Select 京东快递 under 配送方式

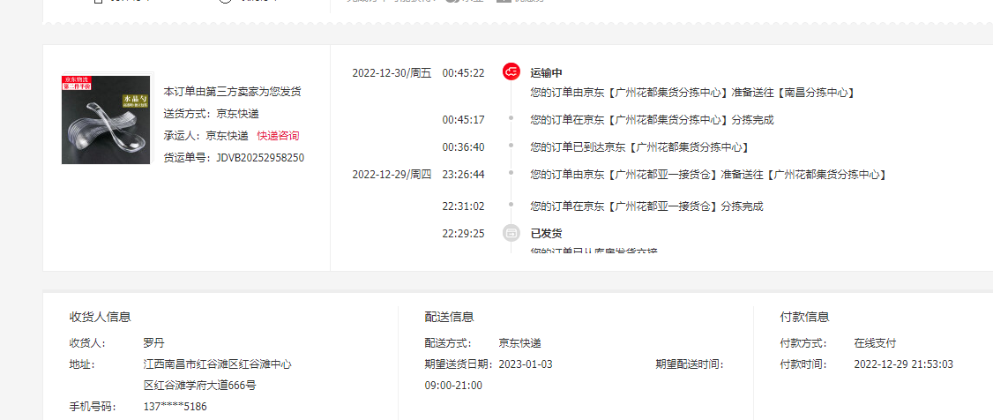(520, 343)
